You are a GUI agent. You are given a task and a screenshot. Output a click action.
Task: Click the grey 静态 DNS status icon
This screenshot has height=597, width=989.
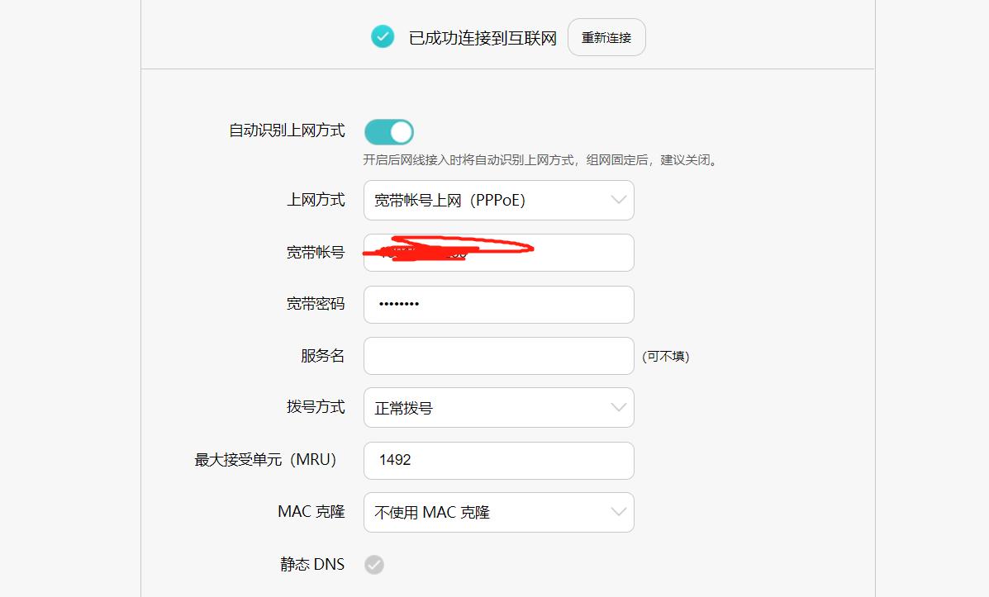373,565
